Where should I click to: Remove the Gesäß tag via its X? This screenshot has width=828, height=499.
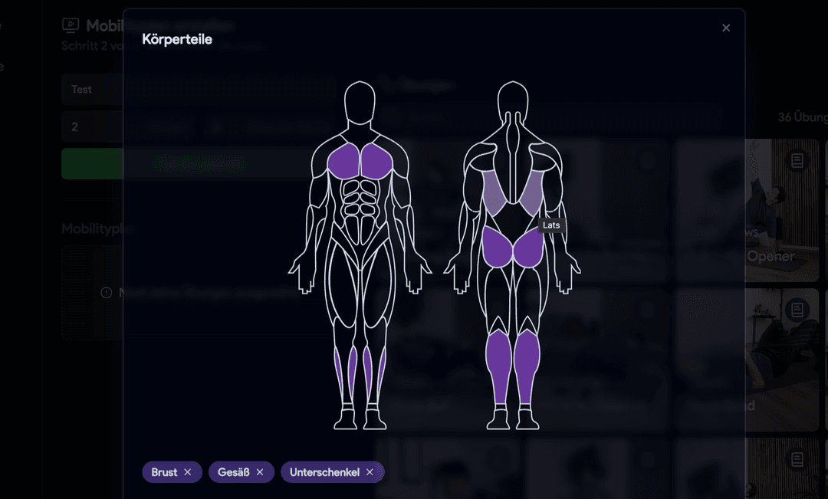(260, 472)
